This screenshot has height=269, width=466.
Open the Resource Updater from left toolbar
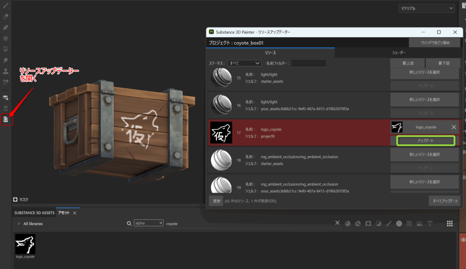[6, 119]
